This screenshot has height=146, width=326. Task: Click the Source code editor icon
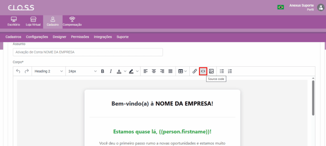point(203,71)
